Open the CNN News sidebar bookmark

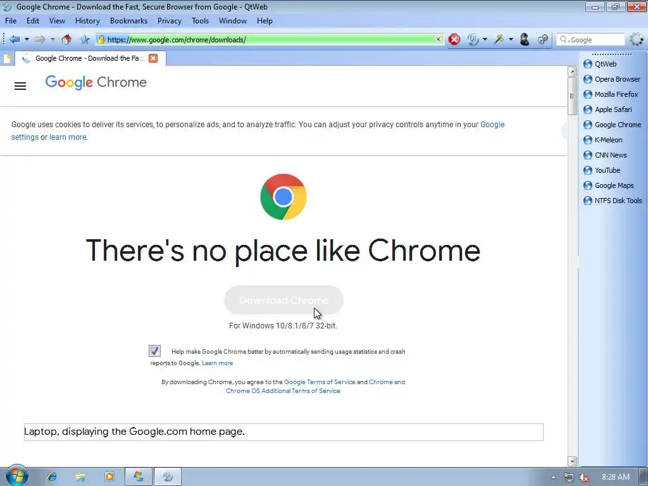click(605, 155)
